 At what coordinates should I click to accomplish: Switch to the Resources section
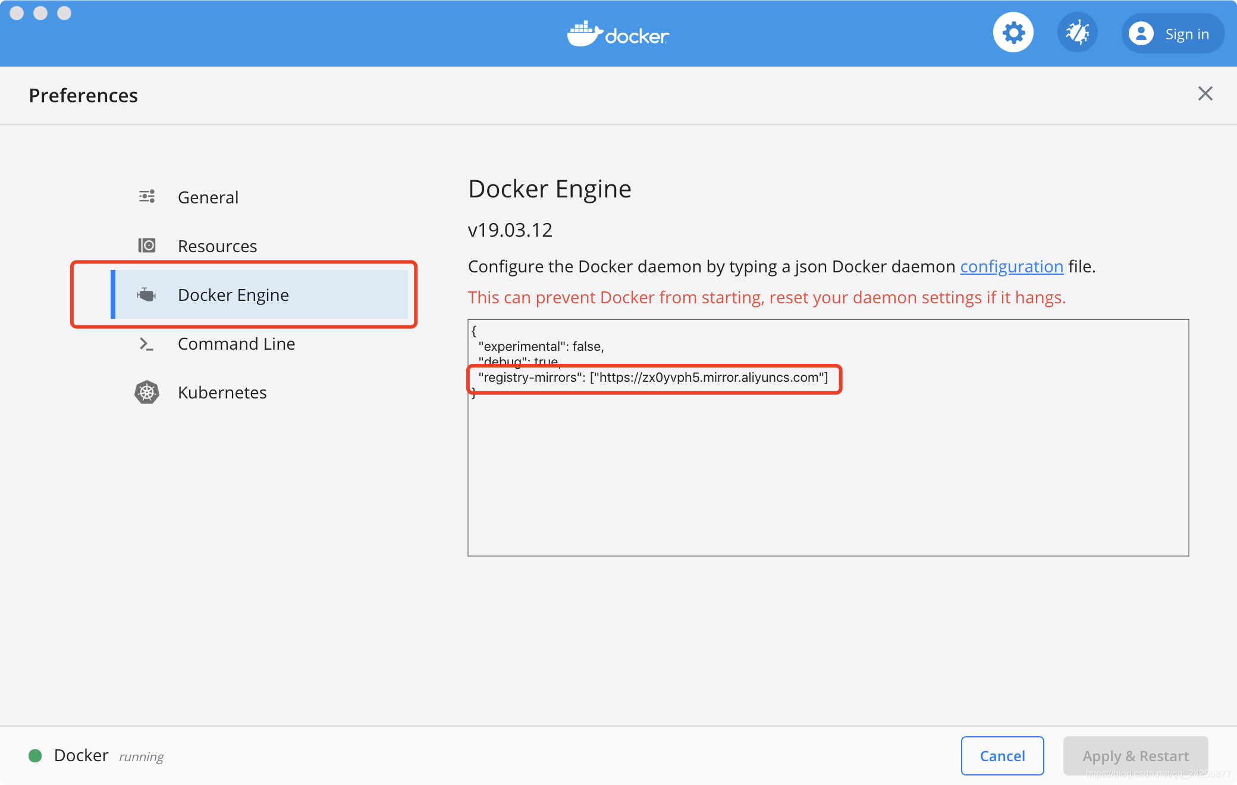tap(217, 246)
